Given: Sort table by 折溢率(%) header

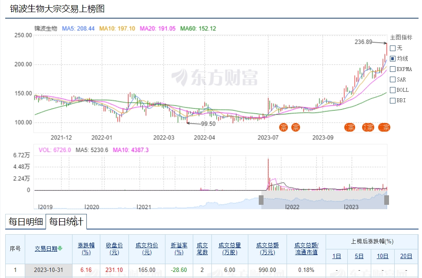Looking at the screenshot, I should click(x=179, y=249).
